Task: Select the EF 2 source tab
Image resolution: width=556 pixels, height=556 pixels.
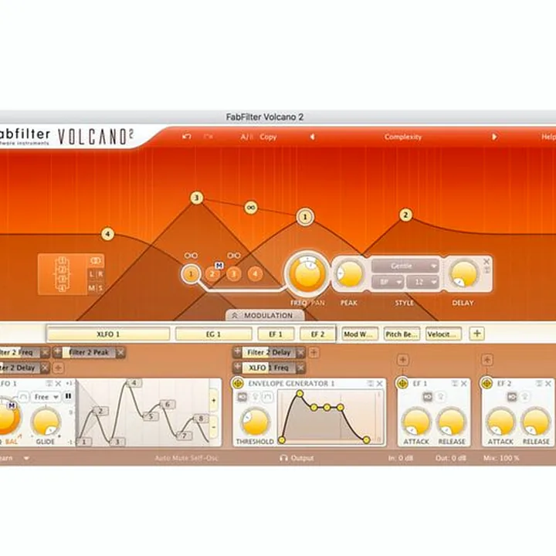Action: [317, 334]
